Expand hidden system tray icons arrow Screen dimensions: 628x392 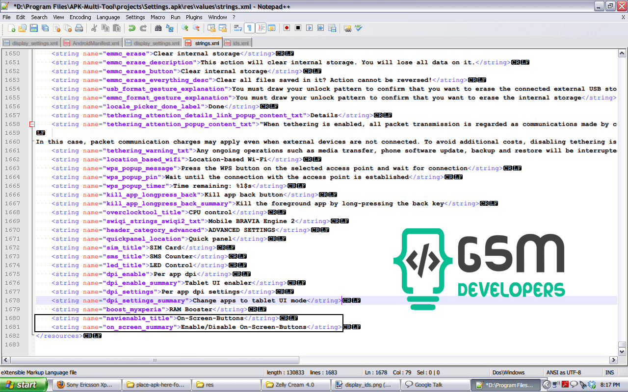(x=547, y=385)
